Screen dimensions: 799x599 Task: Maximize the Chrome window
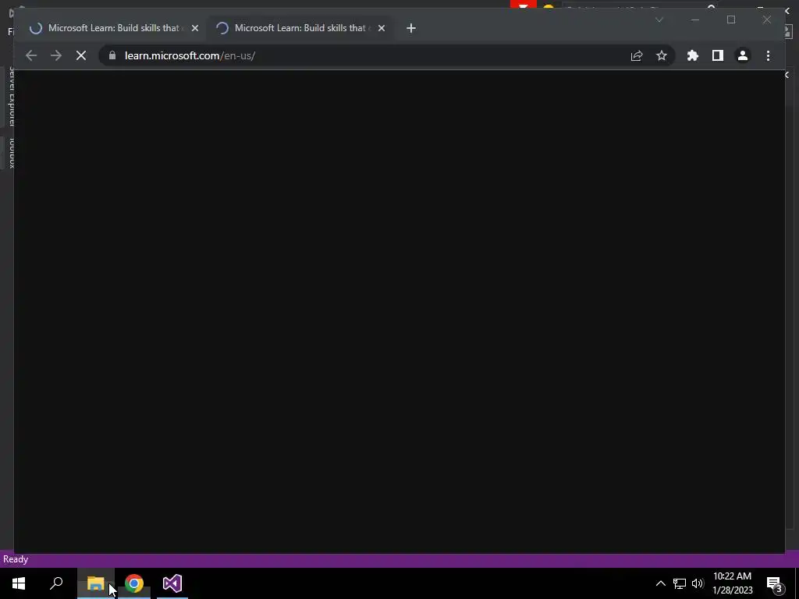(731, 19)
